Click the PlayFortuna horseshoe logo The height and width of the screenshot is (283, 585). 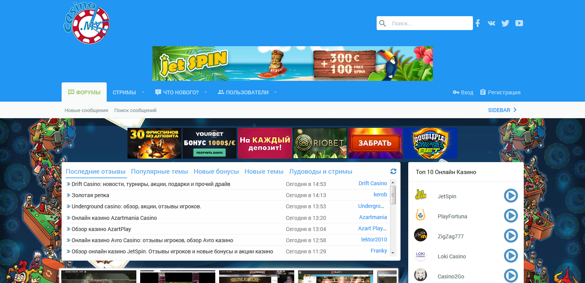(x=421, y=215)
